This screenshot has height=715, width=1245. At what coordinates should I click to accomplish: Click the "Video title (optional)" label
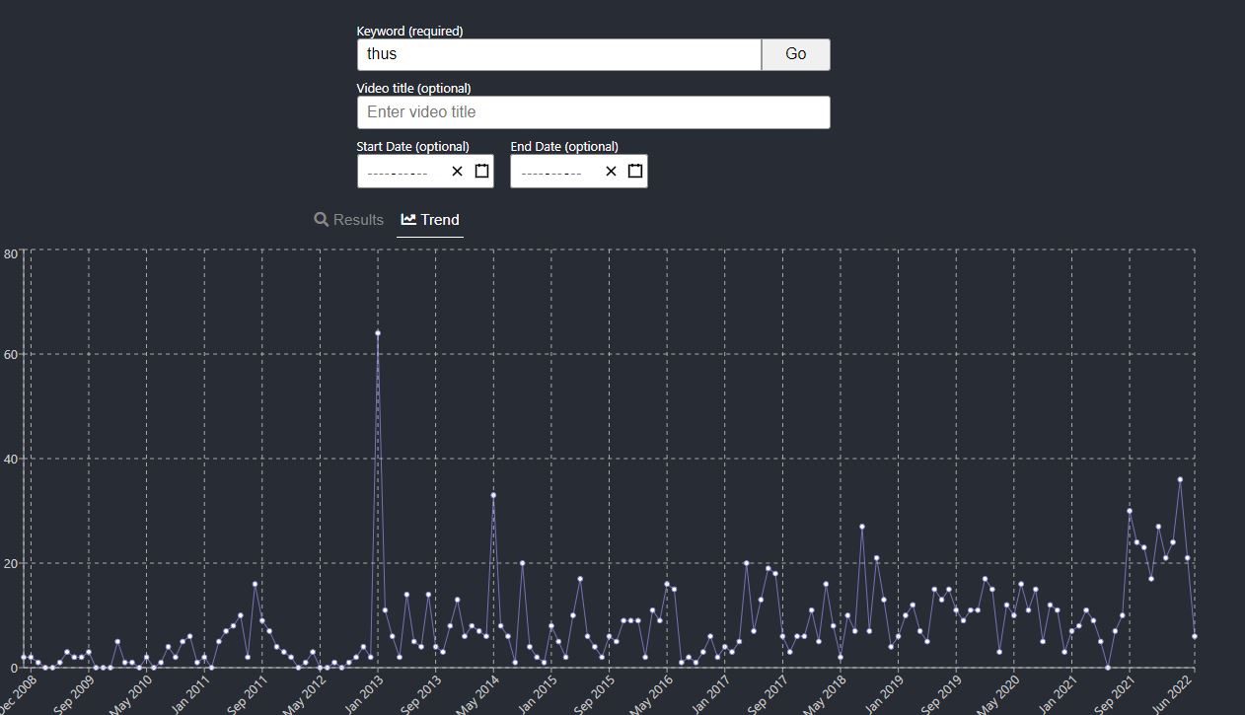[413, 89]
